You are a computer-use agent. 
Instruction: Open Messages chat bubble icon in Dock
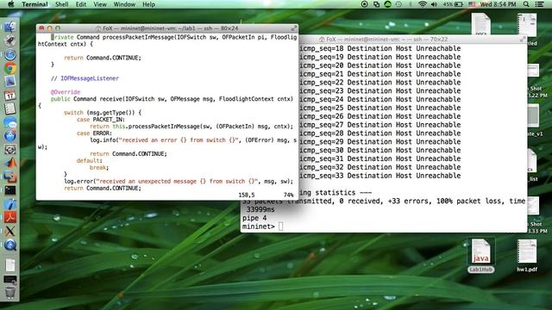tap(9, 122)
